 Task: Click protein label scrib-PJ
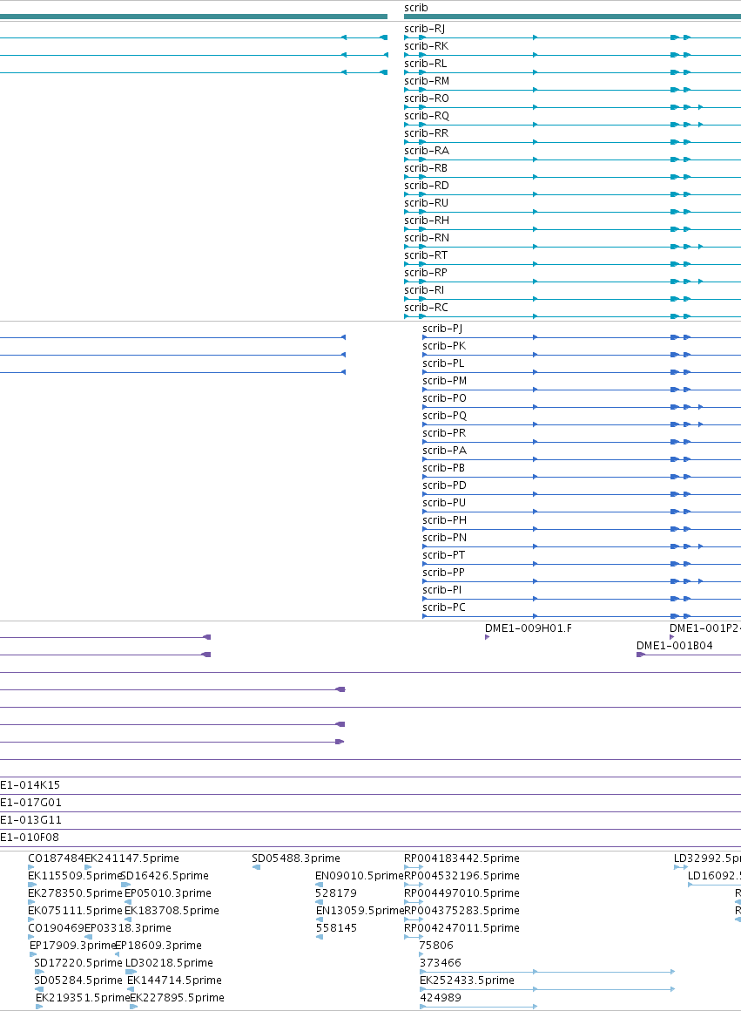(x=442, y=329)
